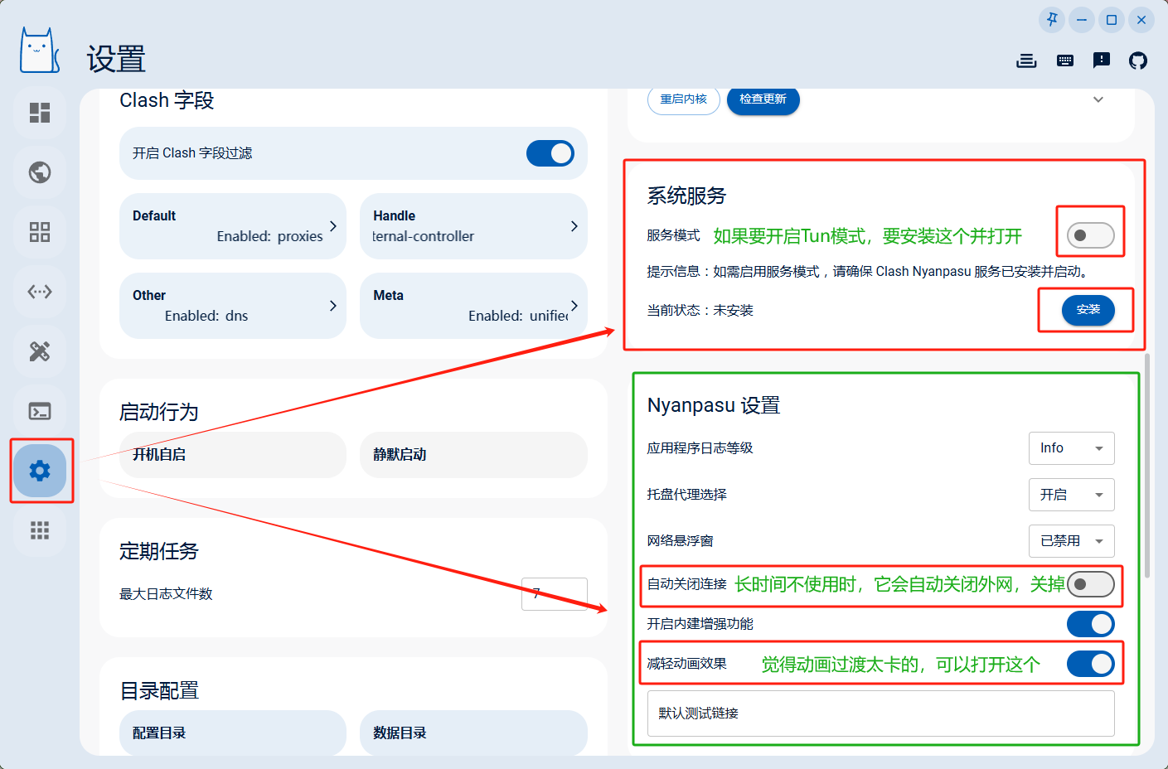
Task: Open the Rules tools sidebar icon
Action: [40, 351]
